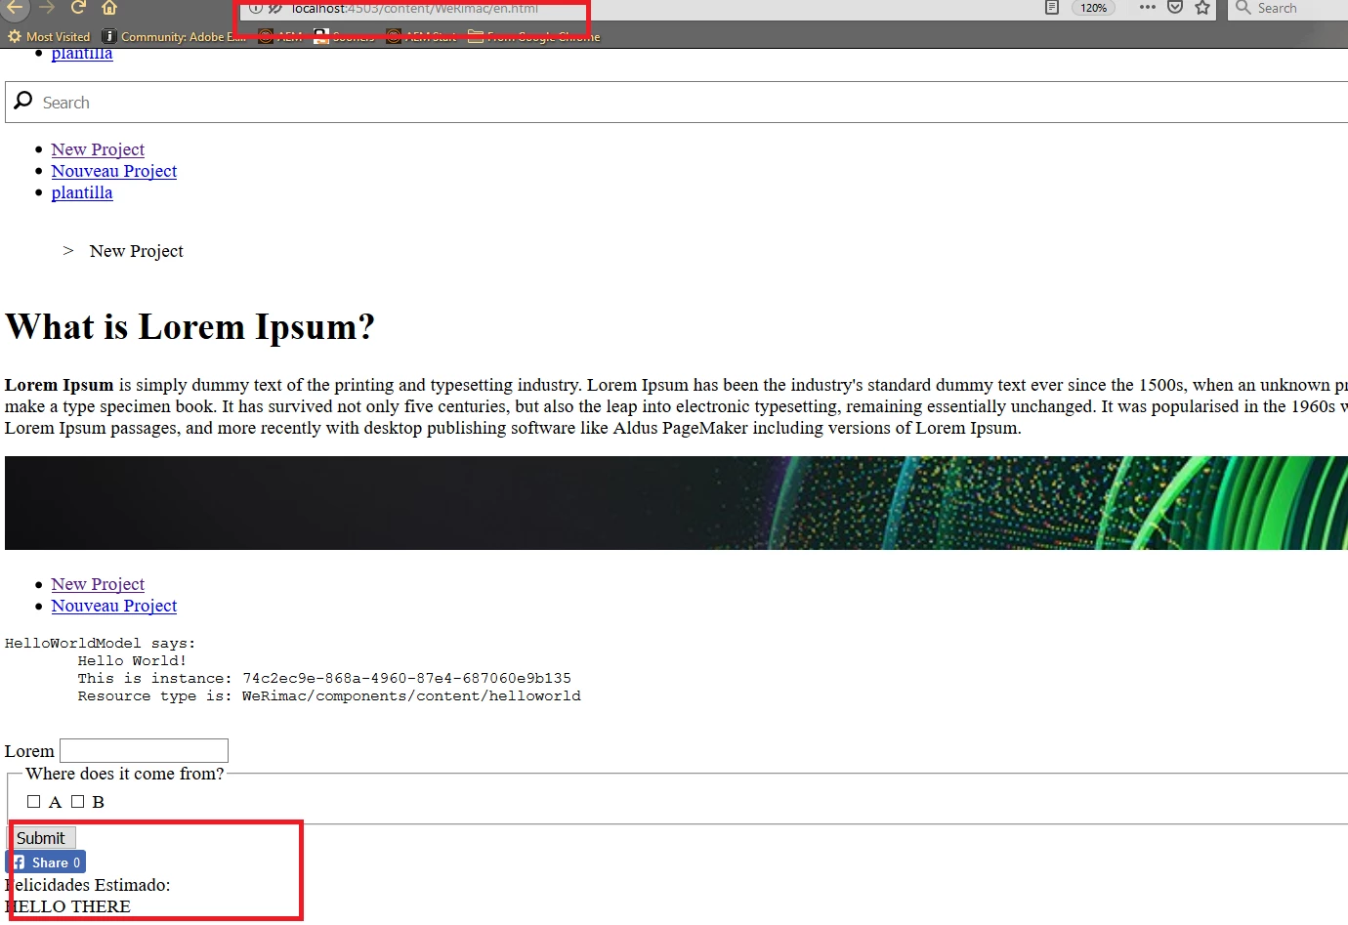The width and height of the screenshot is (1348, 925).
Task: Toggle reader view icon in address bar
Action: 1052,8
